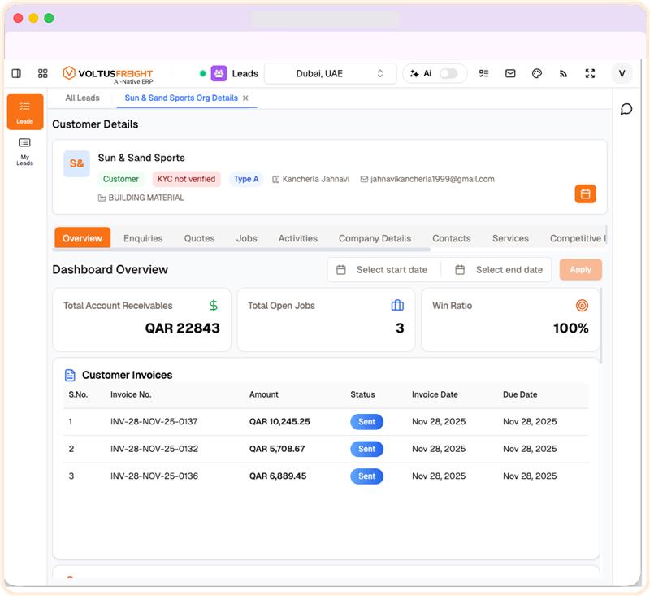Click the fullscreen expand icon
The width and height of the screenshot is (650, 596).
[590, 73]
